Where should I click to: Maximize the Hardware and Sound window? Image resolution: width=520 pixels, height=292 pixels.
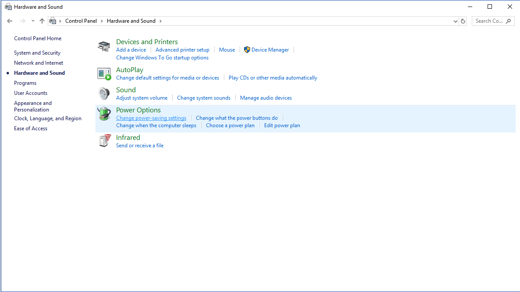tap(490, 7)
